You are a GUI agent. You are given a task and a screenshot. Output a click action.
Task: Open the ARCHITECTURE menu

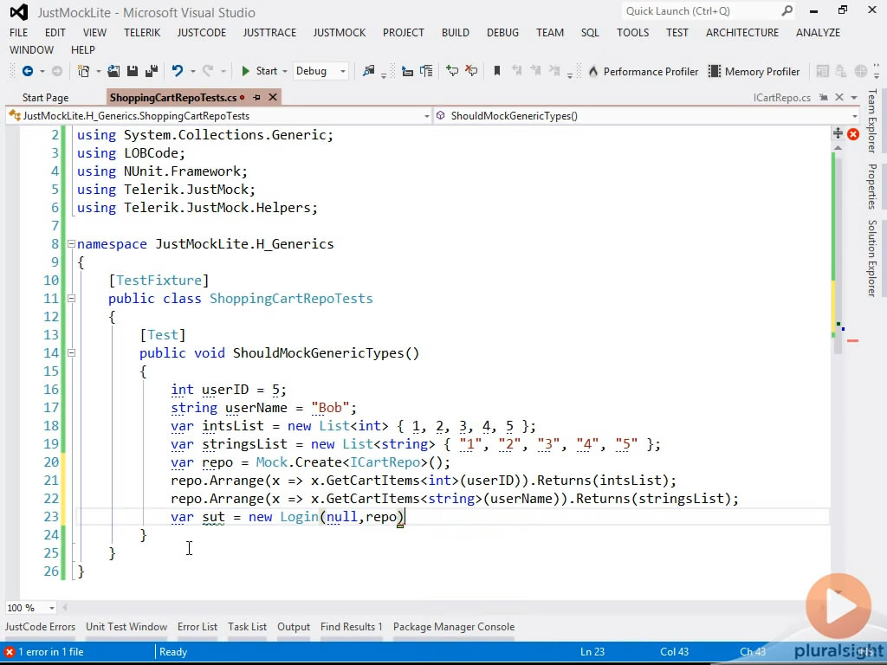[x=742, y=33]
